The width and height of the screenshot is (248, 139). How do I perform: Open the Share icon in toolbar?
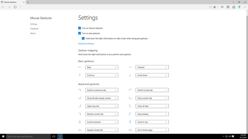(233, 7)
